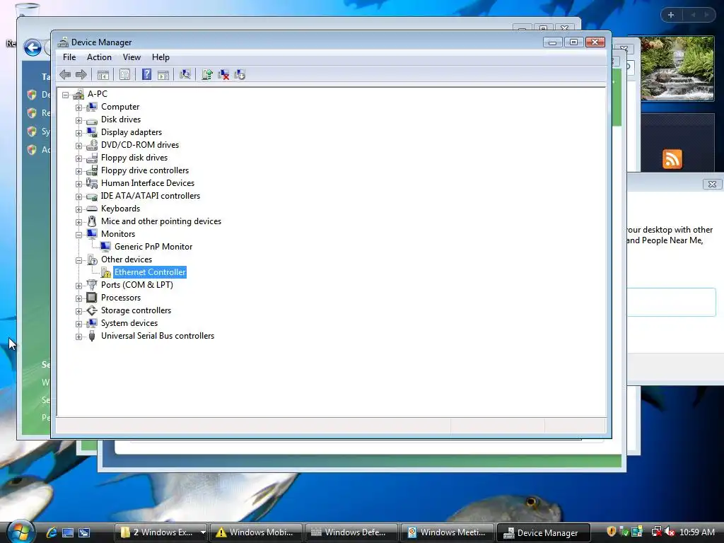Open the View menu

tap(132, 57)
